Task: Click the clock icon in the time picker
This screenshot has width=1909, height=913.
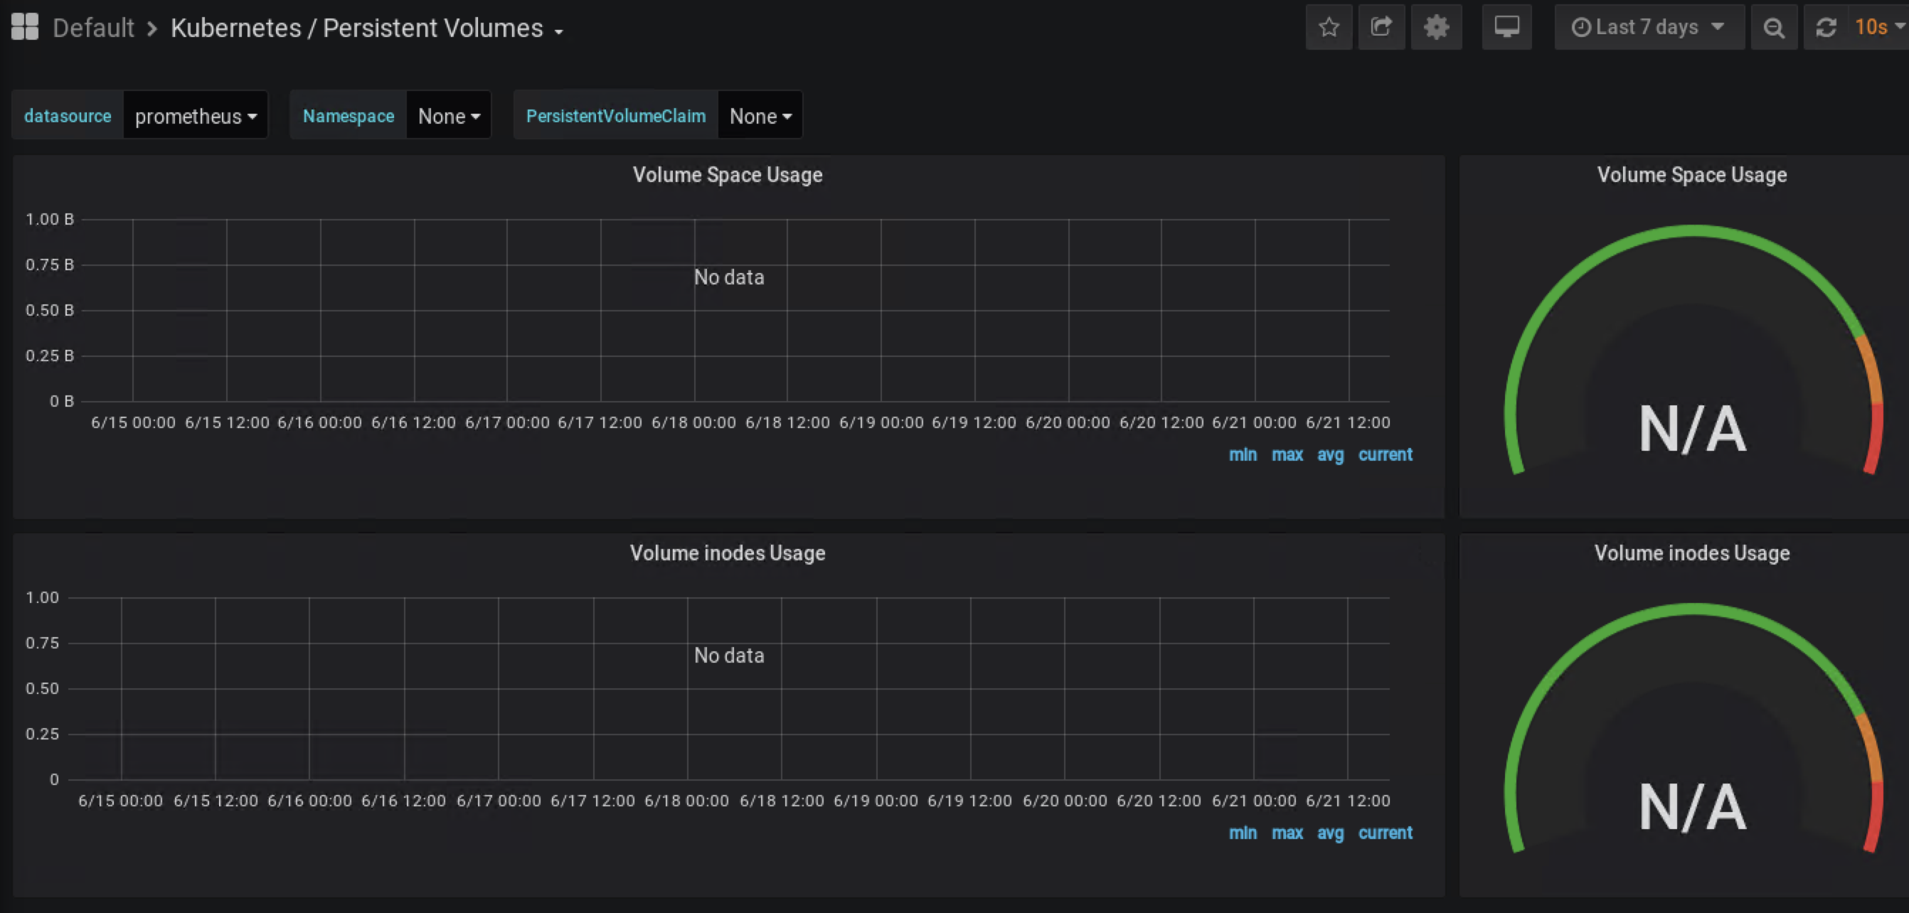Action: [1583, 27]
